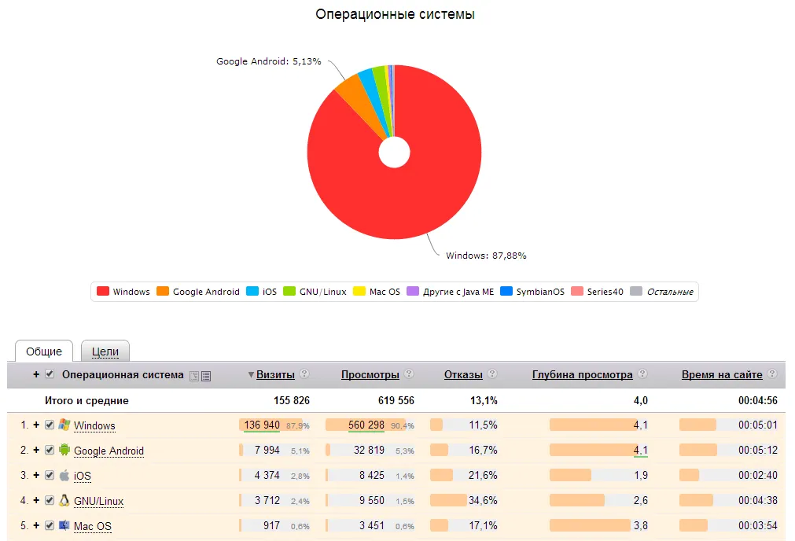Open help icon next to Отказы
The image size is (795, 541).
click(x=492, y=374)
